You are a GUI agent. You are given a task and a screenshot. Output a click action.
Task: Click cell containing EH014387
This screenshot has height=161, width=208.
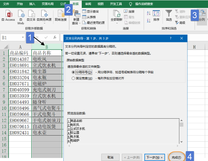[20, 59]
